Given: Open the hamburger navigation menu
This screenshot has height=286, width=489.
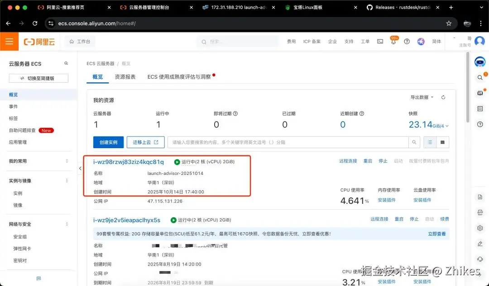Looking at the screenshot, I should (9, 42).
